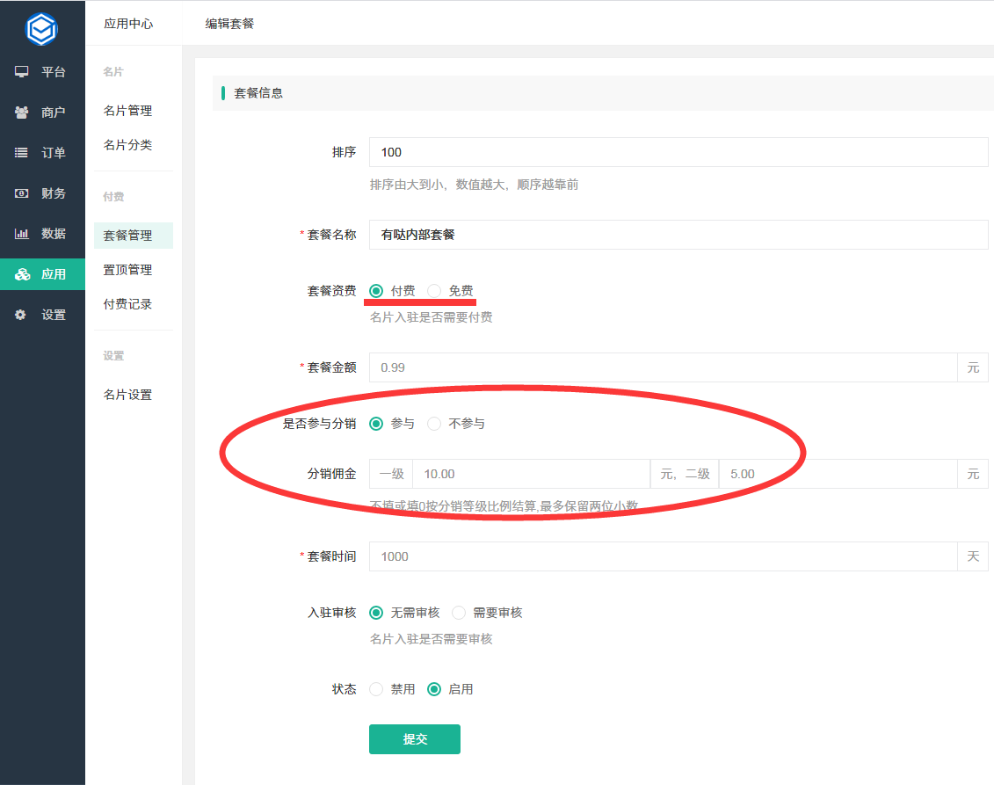The width and height of the screenshot is (994, 785).
Task: Click the blue cube logo icon
Action: (42, 28)
